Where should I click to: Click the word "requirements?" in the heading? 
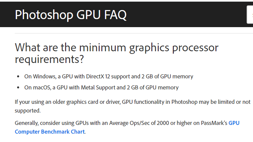pyautogui.click(x=49, y=59)
